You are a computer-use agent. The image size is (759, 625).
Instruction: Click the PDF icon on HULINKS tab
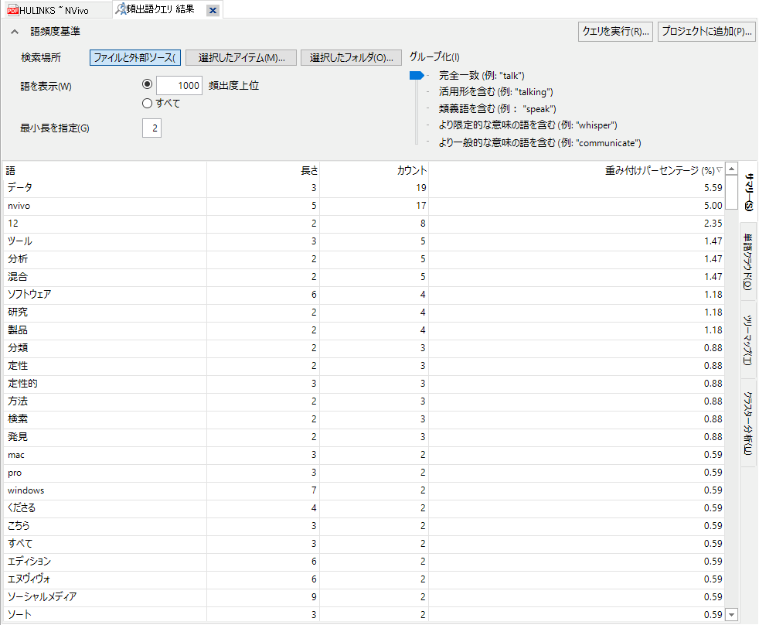[x=11, y=10]
